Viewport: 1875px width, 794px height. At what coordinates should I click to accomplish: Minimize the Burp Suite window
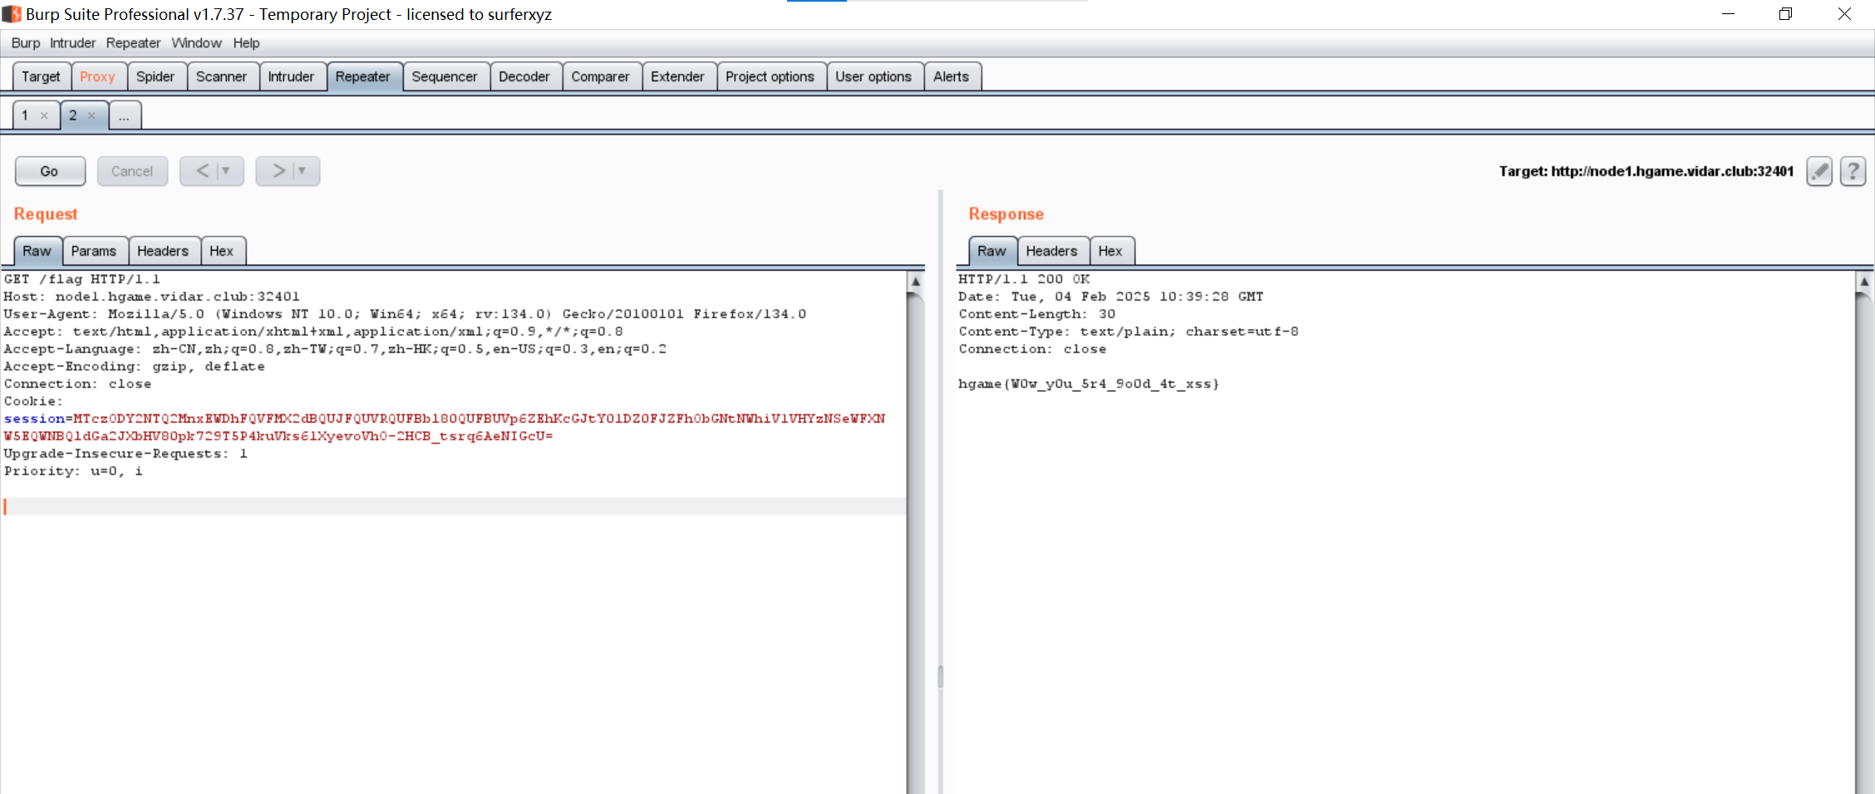point(1729,14)
